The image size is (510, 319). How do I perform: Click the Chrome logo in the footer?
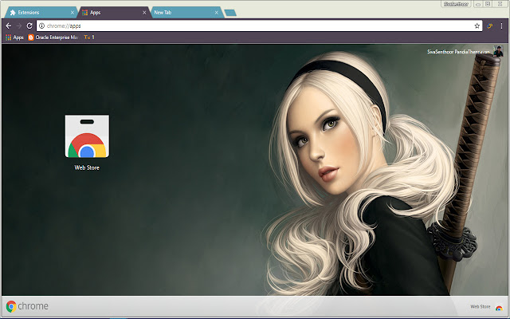click(27, 306)
